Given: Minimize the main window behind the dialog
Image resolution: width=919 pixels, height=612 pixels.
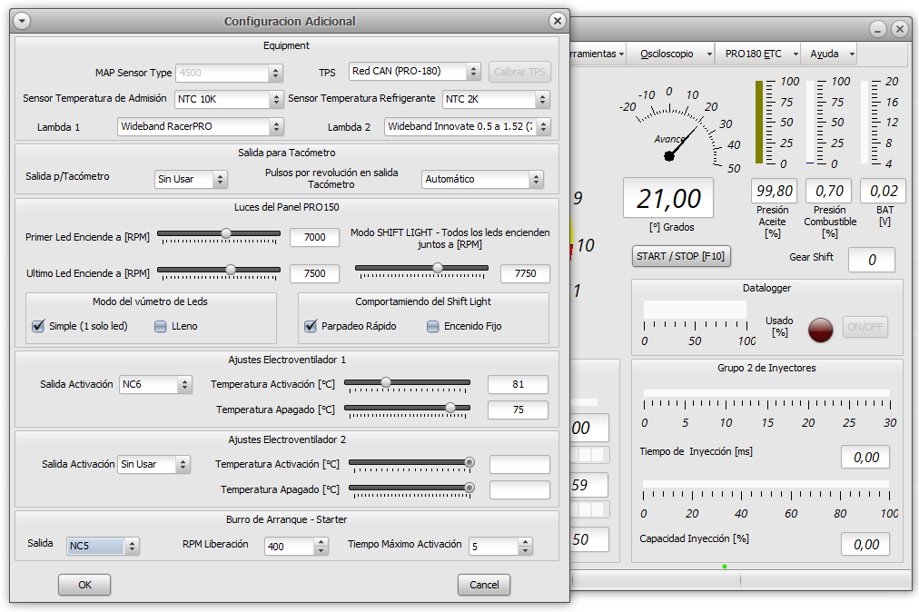Looking at the screenshot, I should point(877,29).
